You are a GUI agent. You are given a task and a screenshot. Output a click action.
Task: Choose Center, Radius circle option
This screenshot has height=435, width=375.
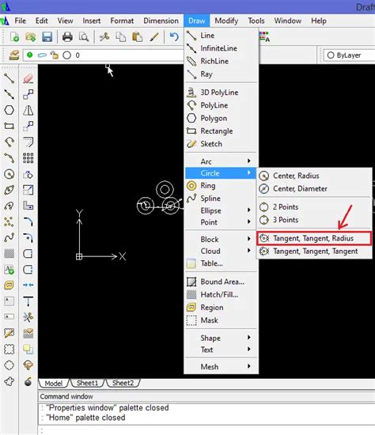click(x=314, y=176)
